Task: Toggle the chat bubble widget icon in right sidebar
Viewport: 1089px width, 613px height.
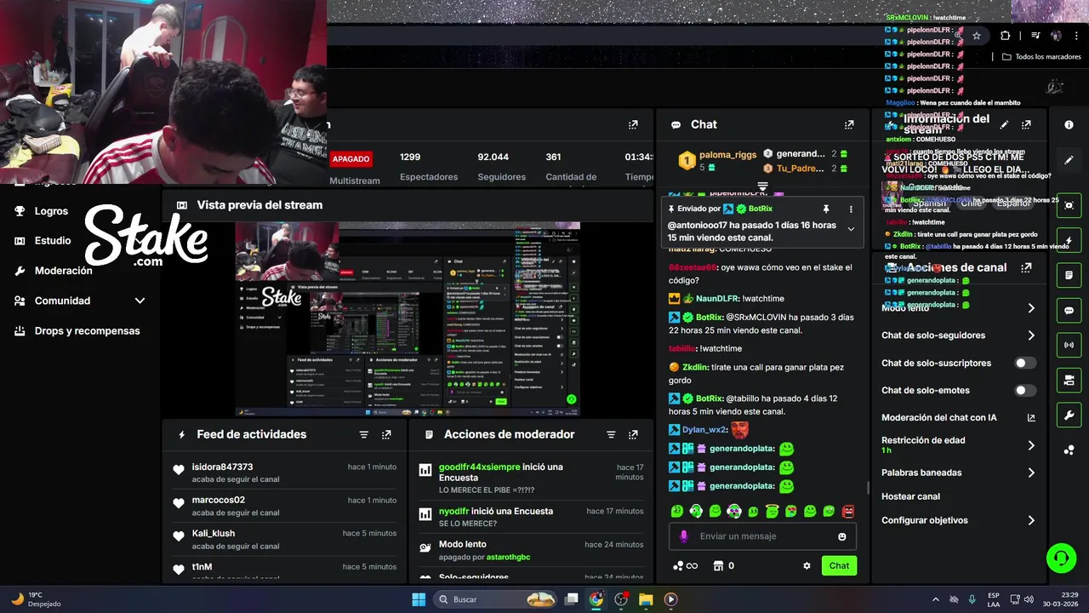Action: pyautogui.click(x=1069, y=310)
